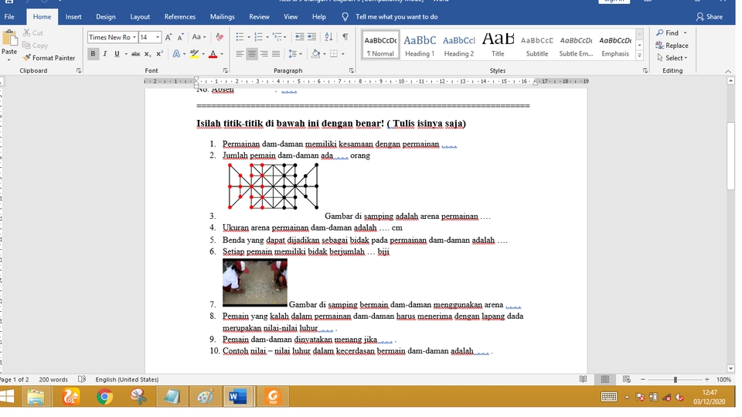The height and width of the screenshot is (417, 742).
Task: Switch to the Design tab
Action: coord(106,16)
